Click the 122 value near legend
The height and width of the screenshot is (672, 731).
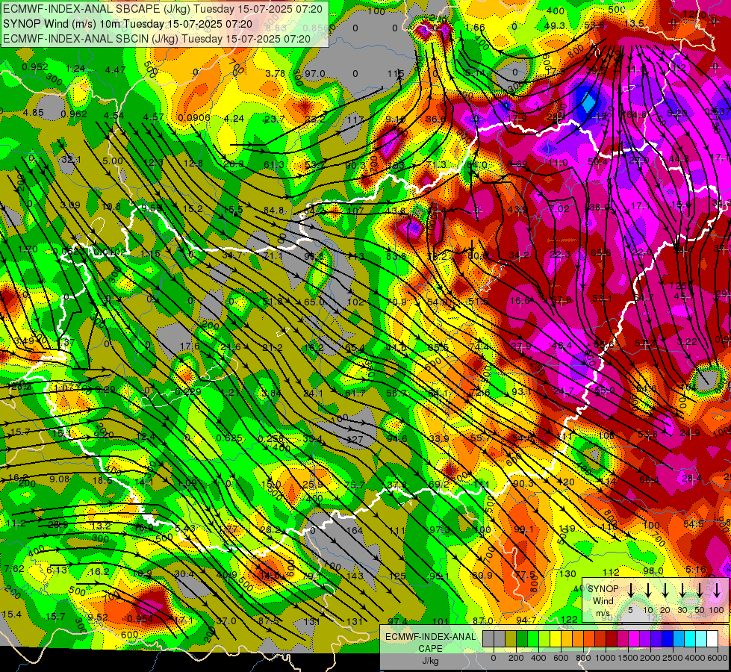click(x=569, y=619)
